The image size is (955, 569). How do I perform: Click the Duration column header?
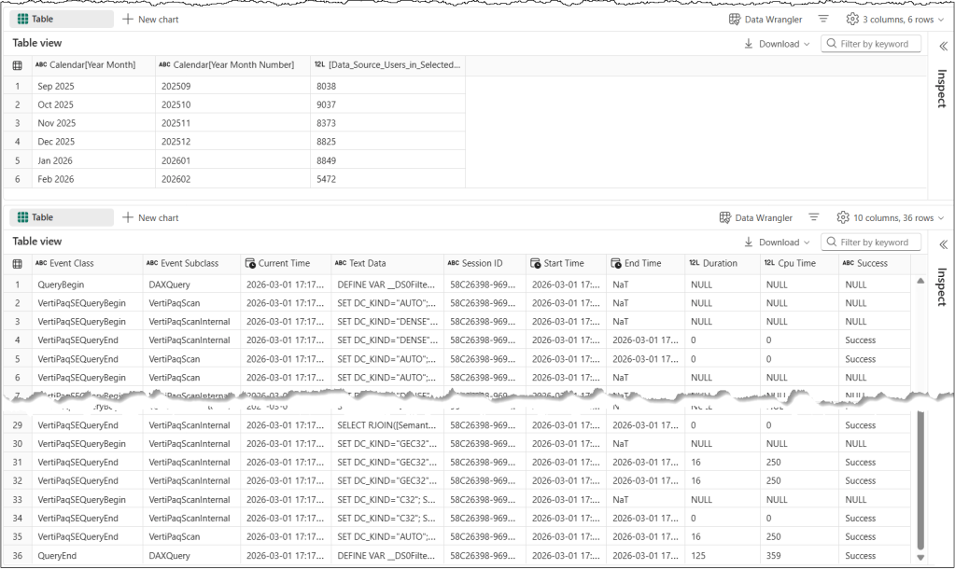tap(721, 264)
